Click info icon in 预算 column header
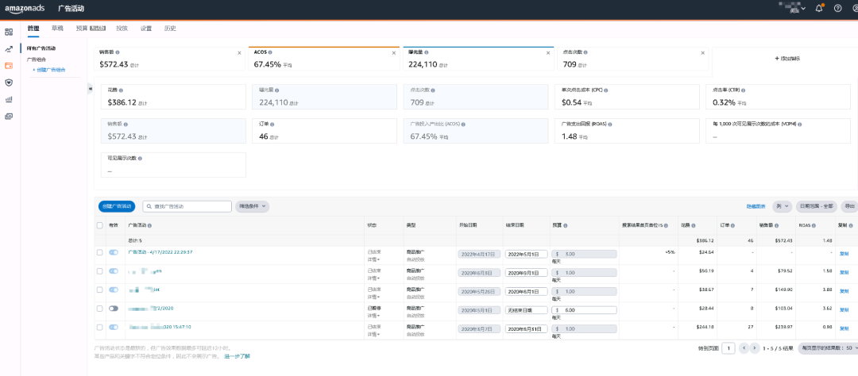This screenshot has width=858, height=376. tap(566, 226)
